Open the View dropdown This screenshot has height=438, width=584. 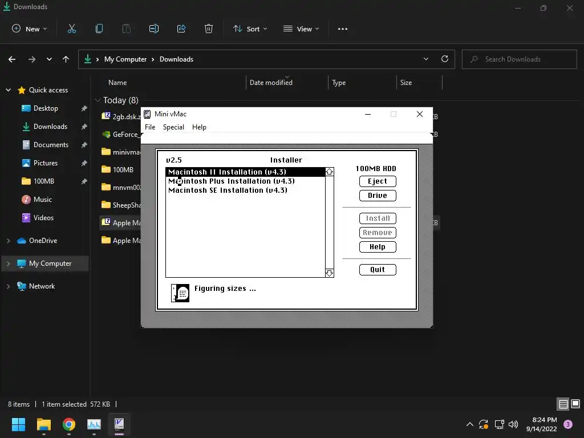click(301, 29)
